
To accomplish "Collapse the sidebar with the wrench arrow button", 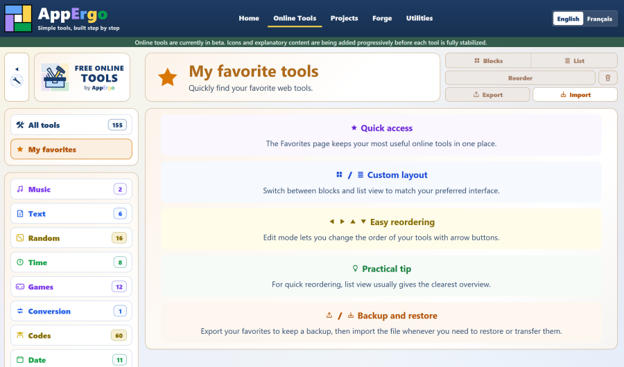I will point(17,77).
